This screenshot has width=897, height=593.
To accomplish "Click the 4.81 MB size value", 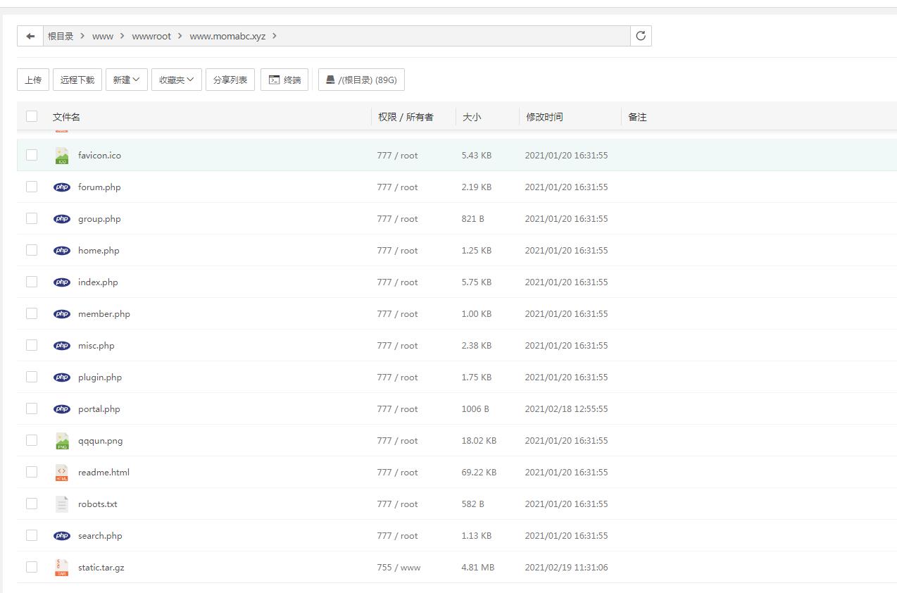I will [x=477, y=568].
